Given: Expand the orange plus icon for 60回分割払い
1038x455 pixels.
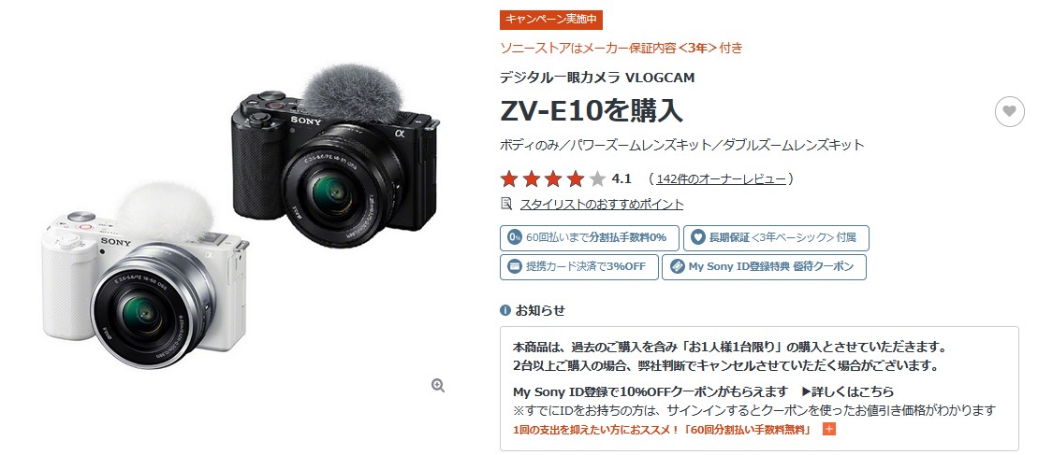Looking at the screenshot, I should (828, 429).
